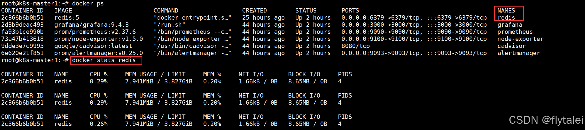
Task: Select the "/bin/prometheus --c…" command
Action: pyautogui.click(x=193, y=32)
